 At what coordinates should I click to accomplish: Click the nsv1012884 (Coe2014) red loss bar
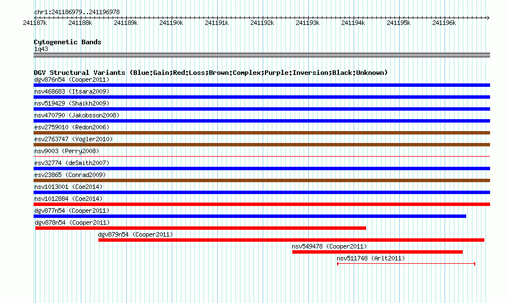(x=262, y=204)
